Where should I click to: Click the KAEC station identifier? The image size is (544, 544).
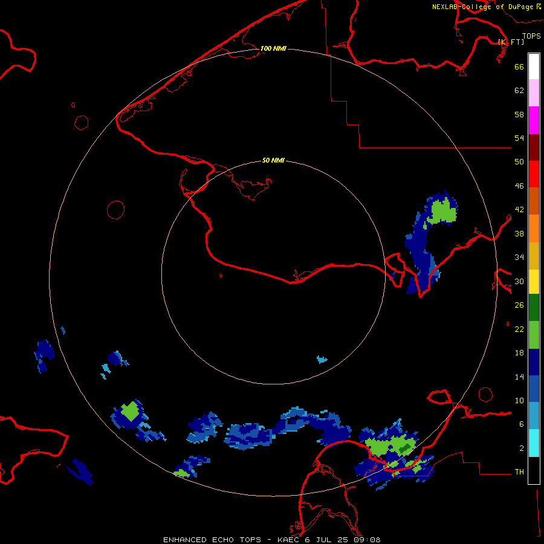289,540
